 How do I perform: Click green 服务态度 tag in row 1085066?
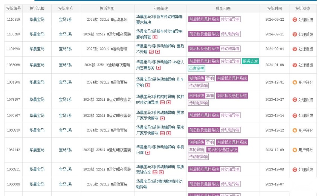tap(251, 61)
